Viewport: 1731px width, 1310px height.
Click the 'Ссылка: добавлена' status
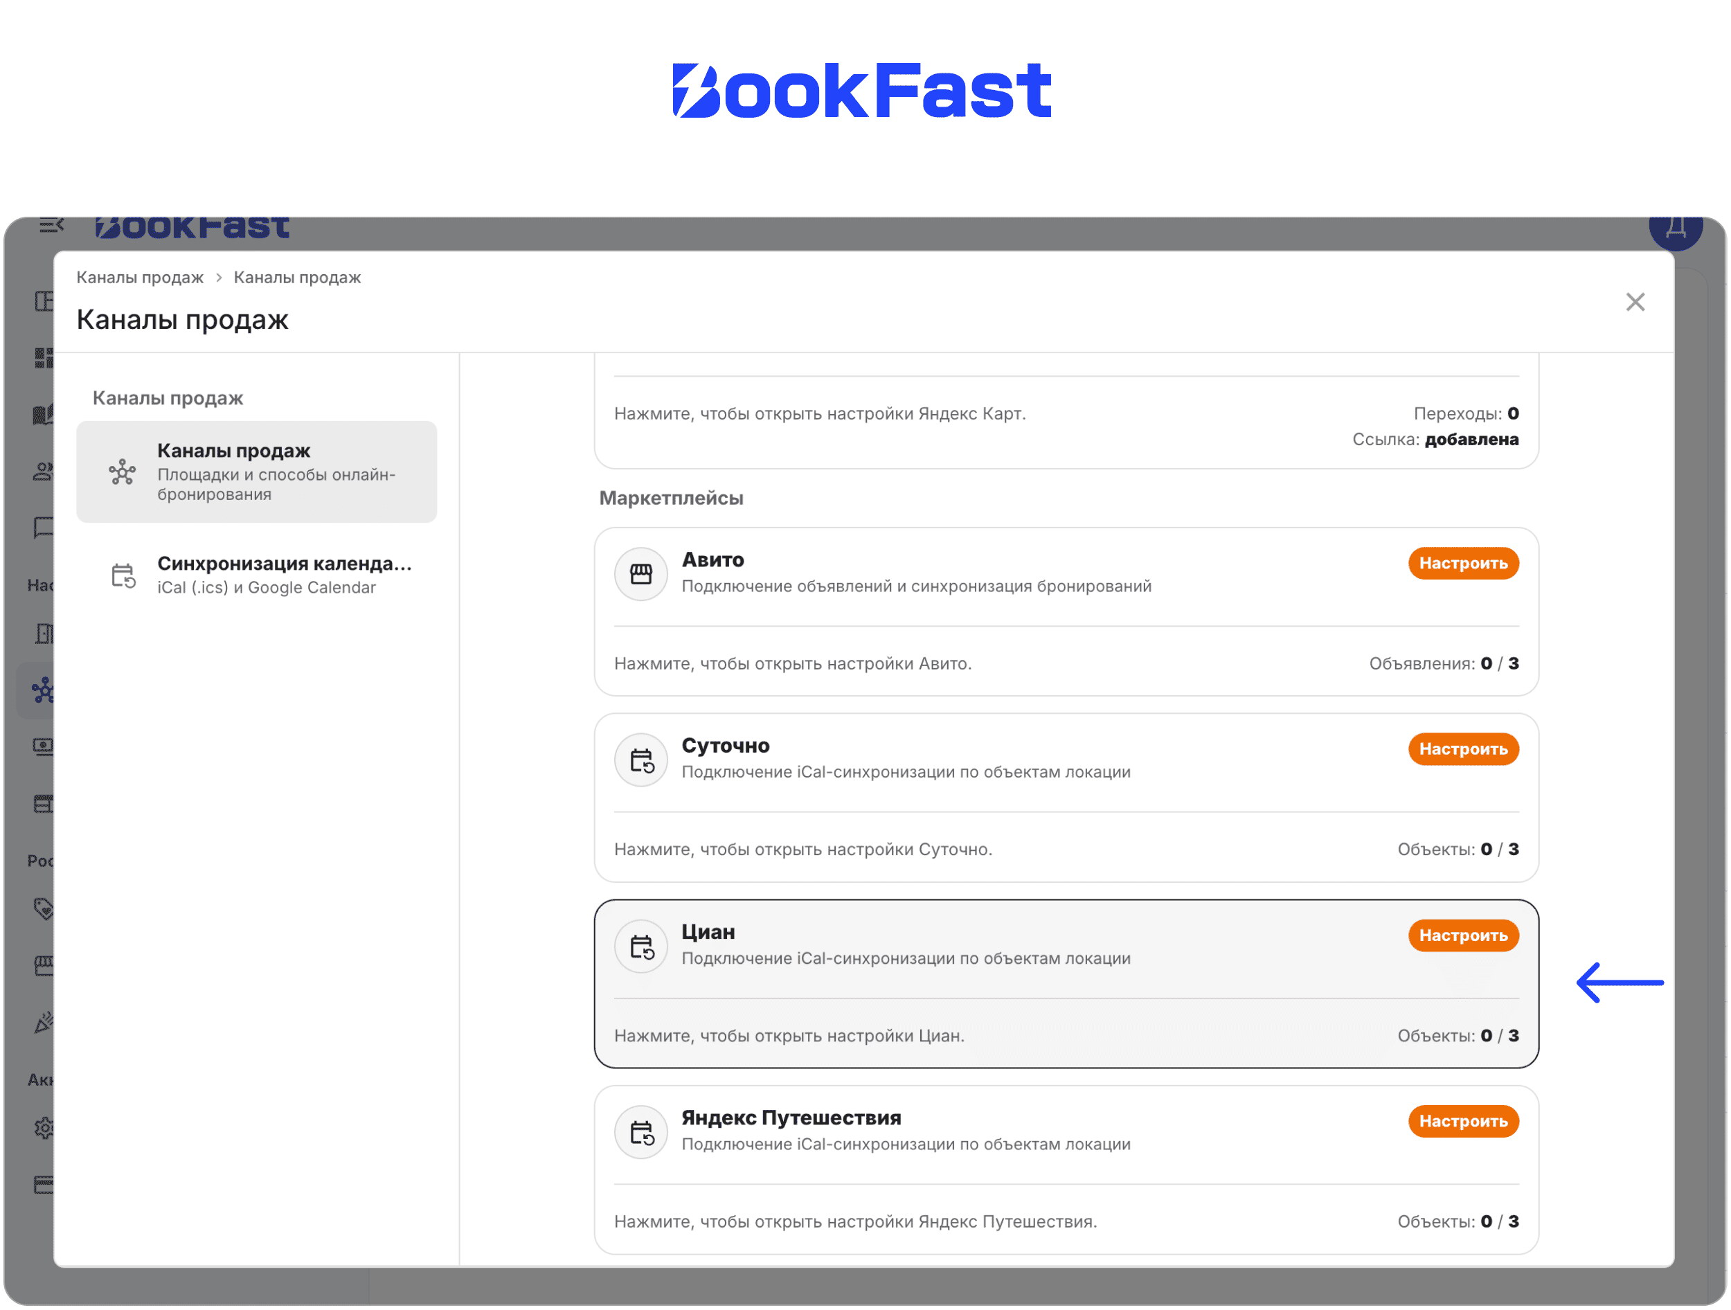coord(1435,439)
